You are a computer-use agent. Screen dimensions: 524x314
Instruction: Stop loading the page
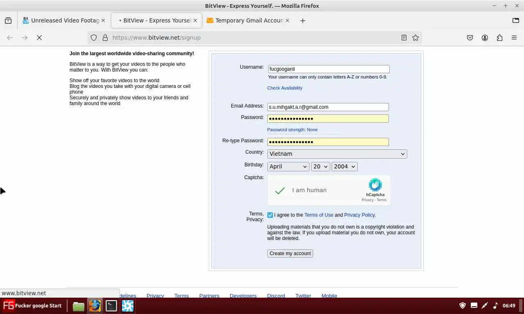pos(39,38)
